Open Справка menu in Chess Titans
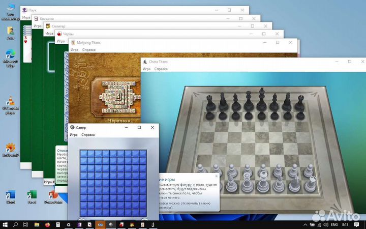The width and height of the screenshot is (366, 229). [x=161, y=69]
